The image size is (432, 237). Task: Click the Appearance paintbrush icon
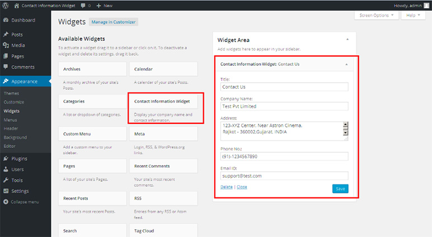pyautogui.click(x=6, y=81)
